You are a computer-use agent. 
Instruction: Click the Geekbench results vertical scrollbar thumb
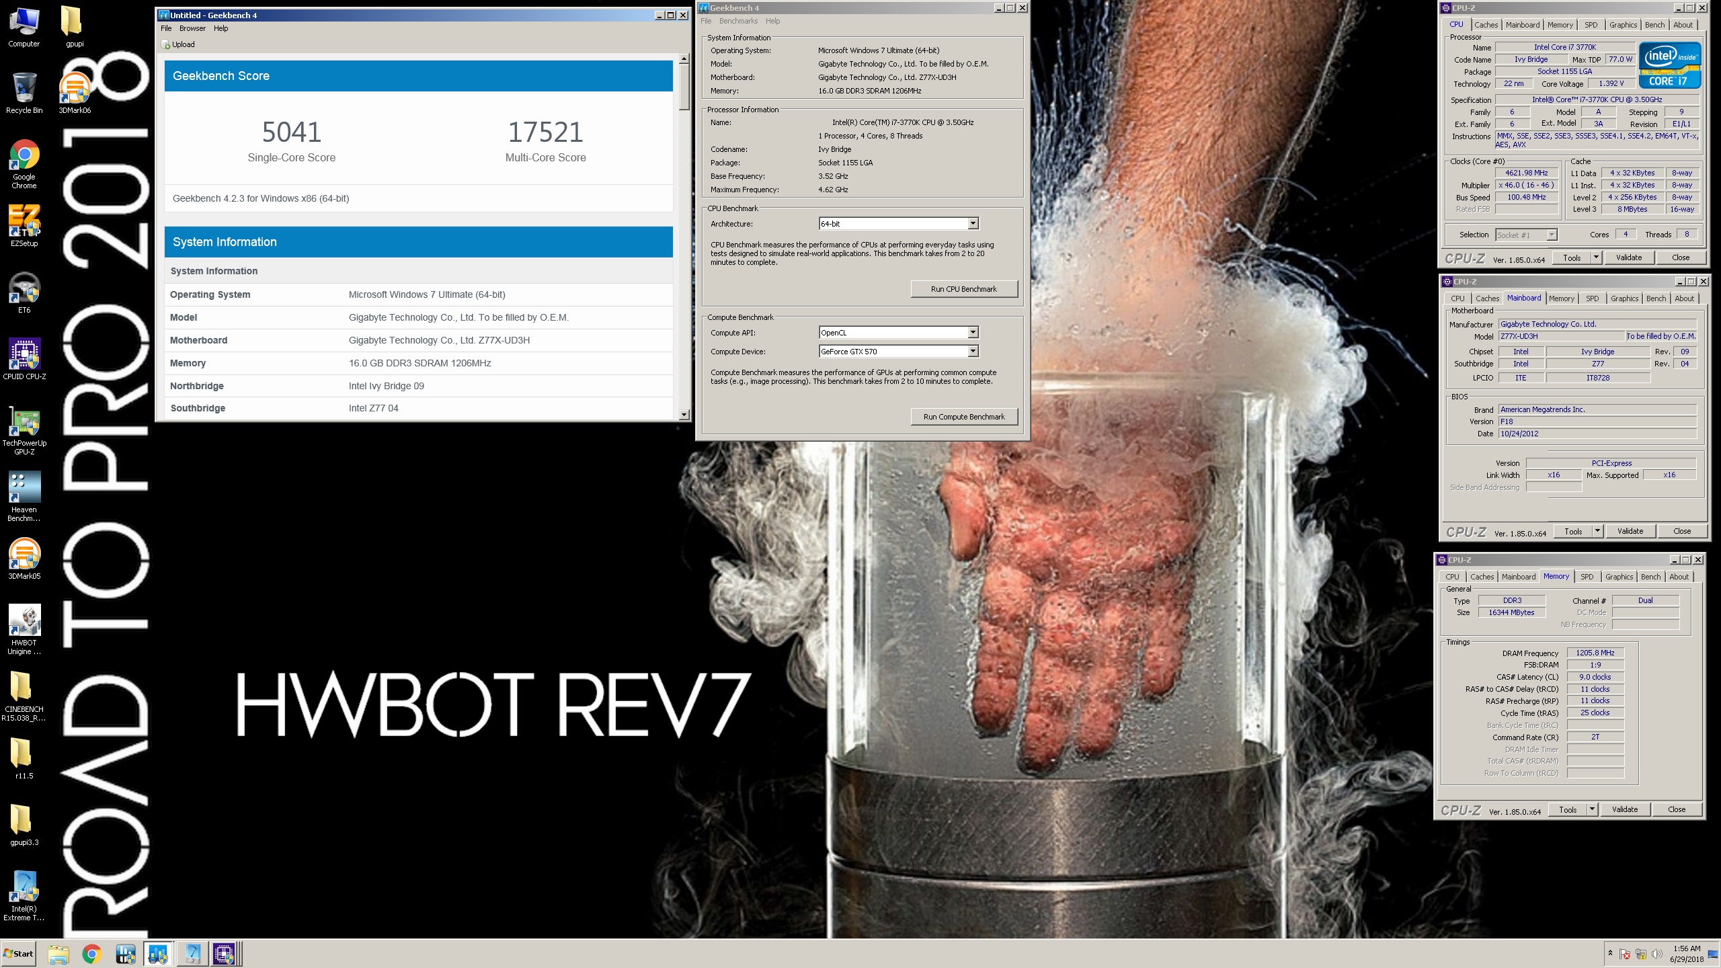(x=684, y=87)
